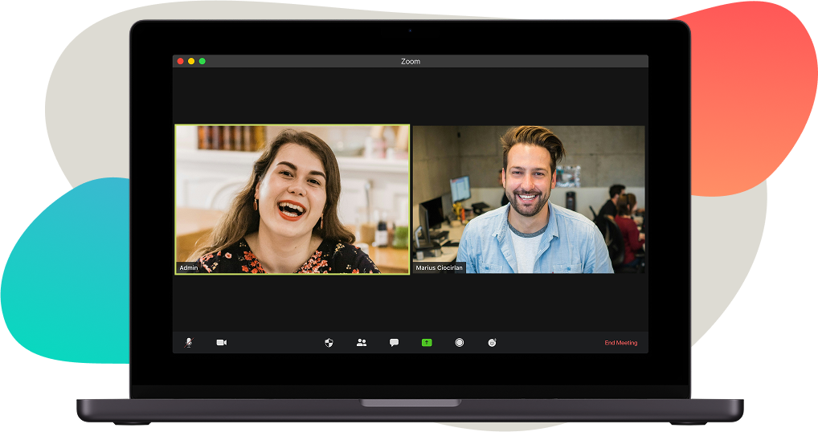Screen dimensions: 818x432
Task: Click empty toolbar space between camera and security icons
Action: click(x=273, y=342)
